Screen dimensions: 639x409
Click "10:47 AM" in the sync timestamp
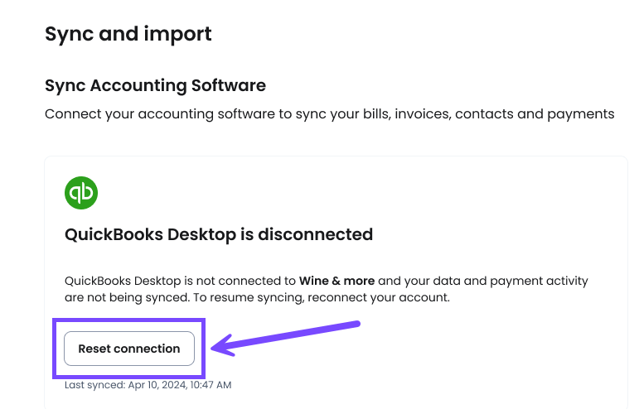[x=211, y=385]
